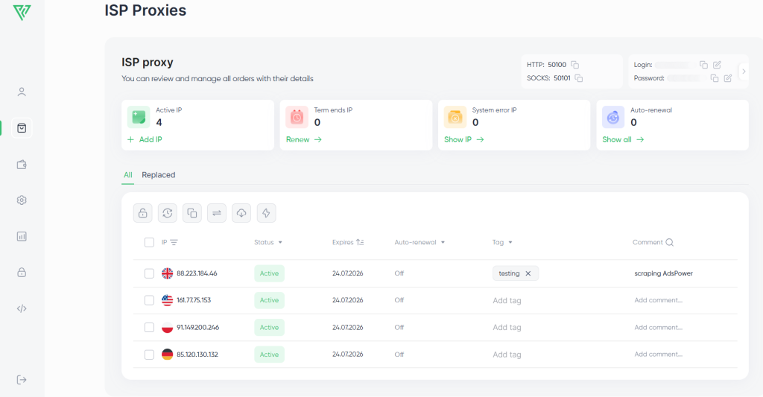Click the unlock toolbar button
Image resolution: width=763 pixels, height=397 pixels.
(x=142, y=213)
